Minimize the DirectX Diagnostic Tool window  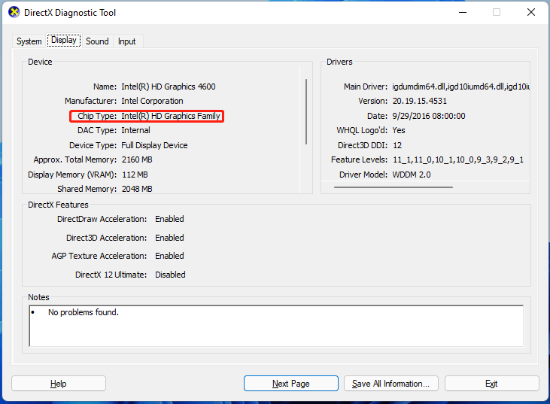click(463, 12)
